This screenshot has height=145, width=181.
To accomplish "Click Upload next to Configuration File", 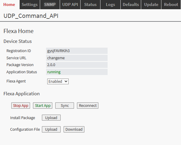I will tap(51, 130).
